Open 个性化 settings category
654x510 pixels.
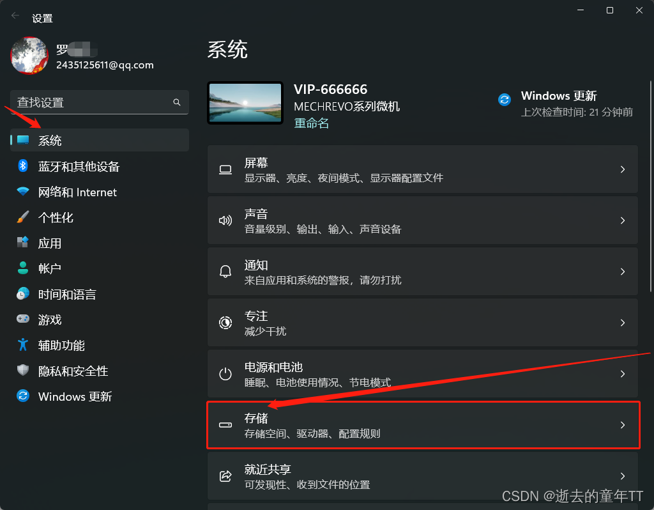click(99, 217)
